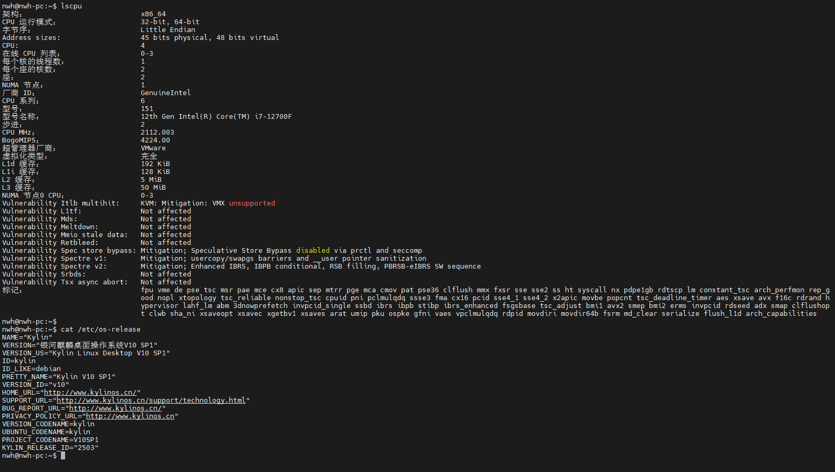The height and width of the screenshot is (472, 835).
Task: Click the BUG_REPORT_URL kylinos.cn link
Action: click(x=116, y=408)
